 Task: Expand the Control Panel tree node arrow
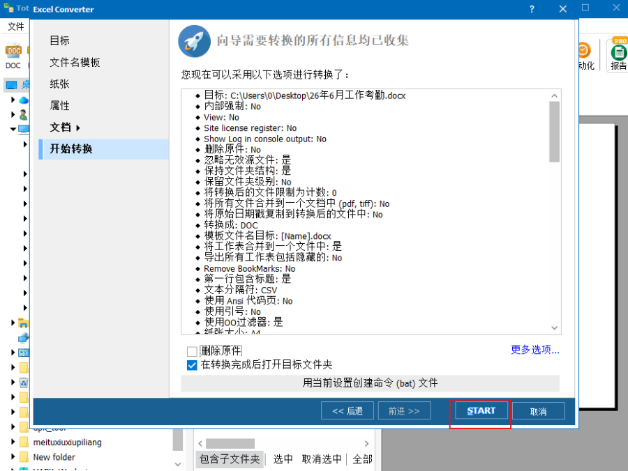click(x=13, y=353)
